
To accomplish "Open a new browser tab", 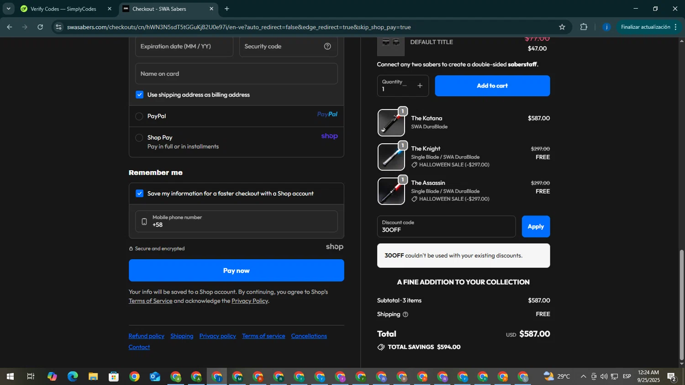I will coord(227,9).
